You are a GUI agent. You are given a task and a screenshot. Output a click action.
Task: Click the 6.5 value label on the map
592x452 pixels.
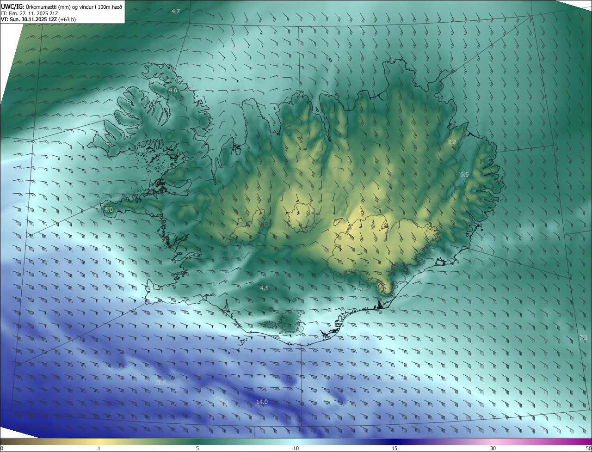464,174
